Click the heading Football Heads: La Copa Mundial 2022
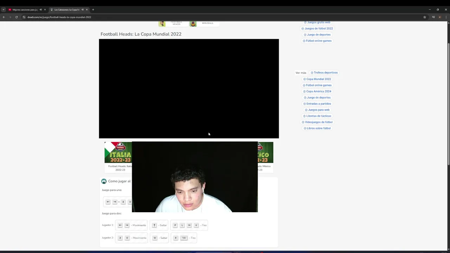The image size is (450, 253). (141, 34)
